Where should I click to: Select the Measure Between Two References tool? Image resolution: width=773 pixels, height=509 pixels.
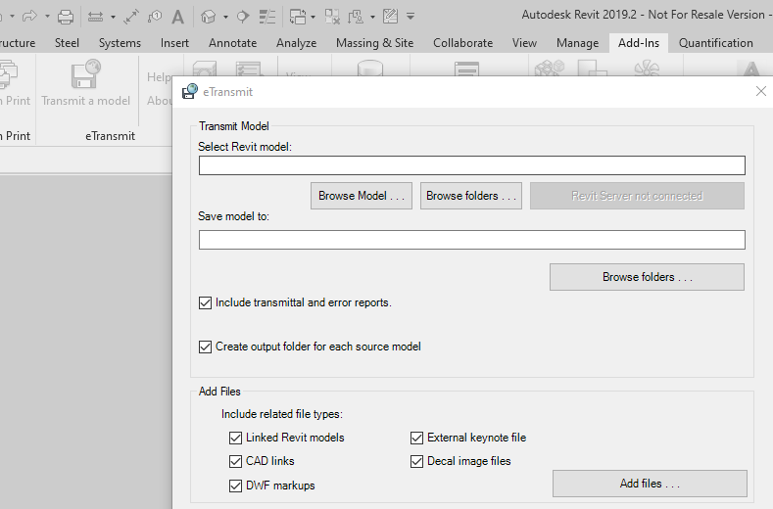96,18
